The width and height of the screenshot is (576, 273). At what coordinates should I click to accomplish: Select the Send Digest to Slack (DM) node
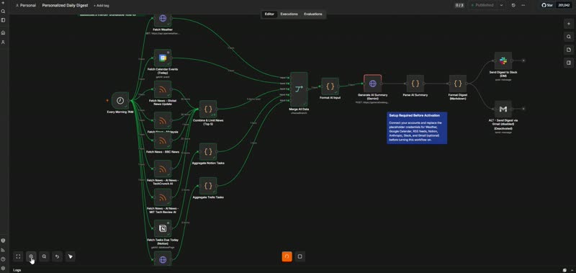(x=503, y=61)
